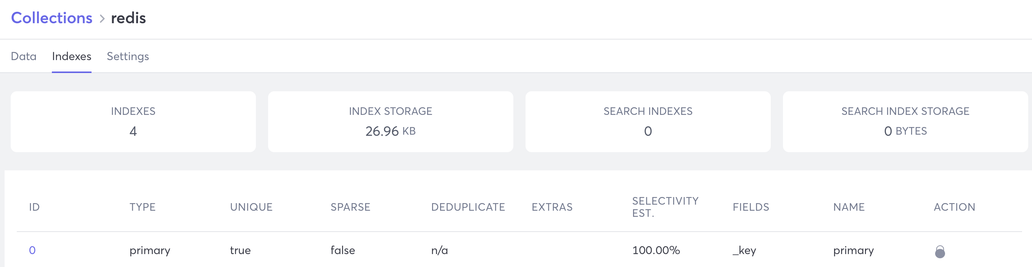The height and width of the screenshot is (267, 1032).
Task: Click the UNIQUE column header
Action: coord(251,207)
